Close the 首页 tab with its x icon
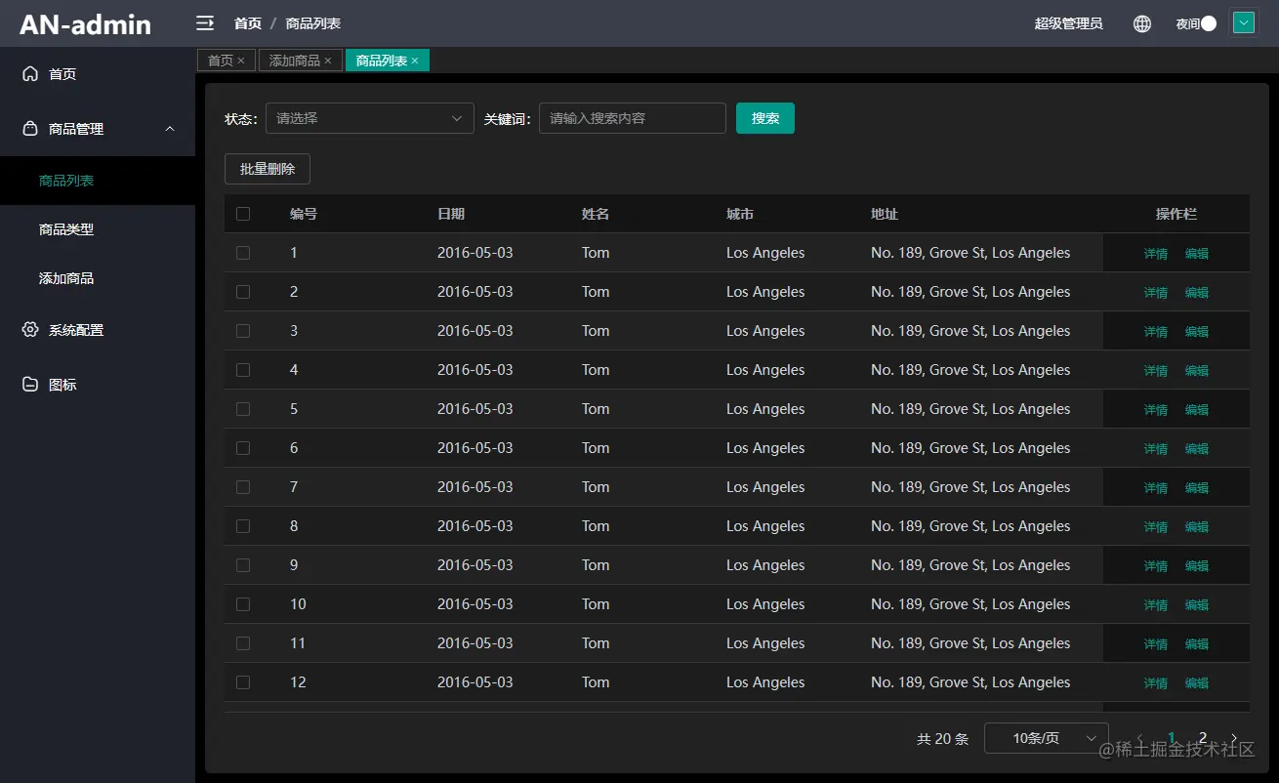The width and height of the screenshot is (1279, 783). (241, 61)
